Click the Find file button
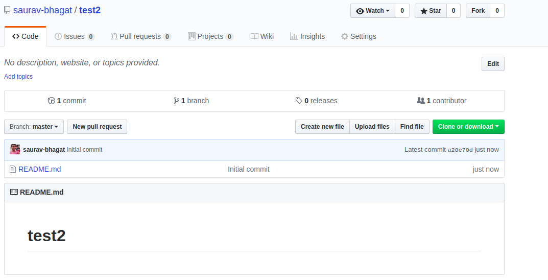 412,127
